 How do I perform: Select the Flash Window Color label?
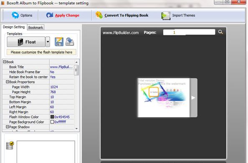click(24, 117)
